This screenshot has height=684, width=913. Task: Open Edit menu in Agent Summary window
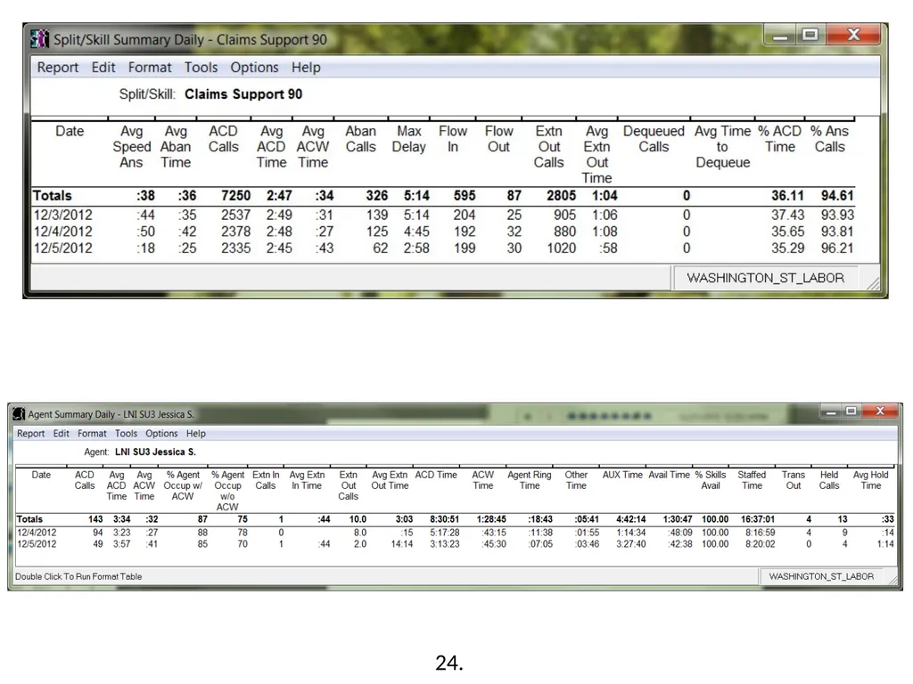click(x=62, y=434)
